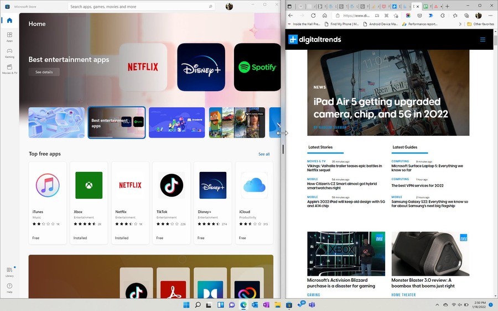
Task: Open Microsoft Surface Laptop 5 article
Action: (427, 168)
